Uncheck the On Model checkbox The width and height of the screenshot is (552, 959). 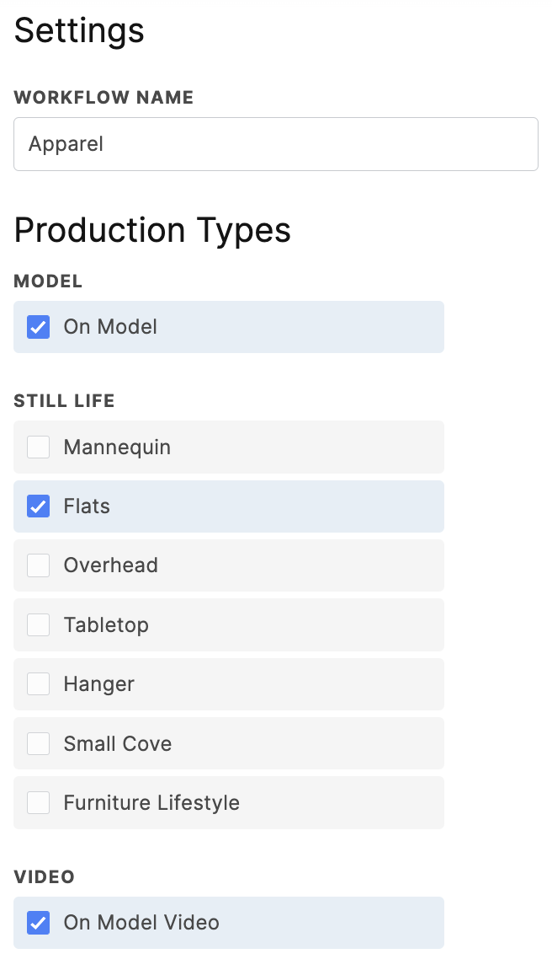(x=38, y=327)
